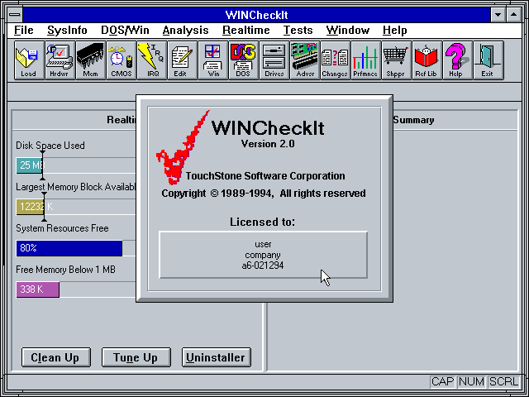
Task: Open the CMOS clock icon
Action: click(x=122, y=60)
